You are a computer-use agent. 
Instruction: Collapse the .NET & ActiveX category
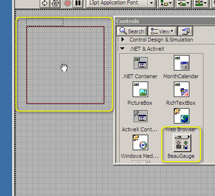point(123,48)
